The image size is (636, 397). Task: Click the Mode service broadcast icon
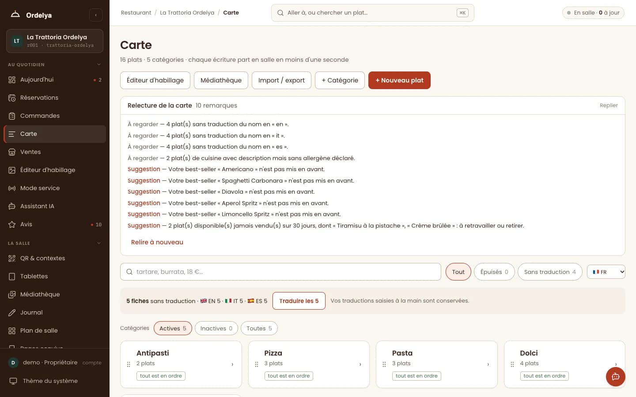pos(12,188)
